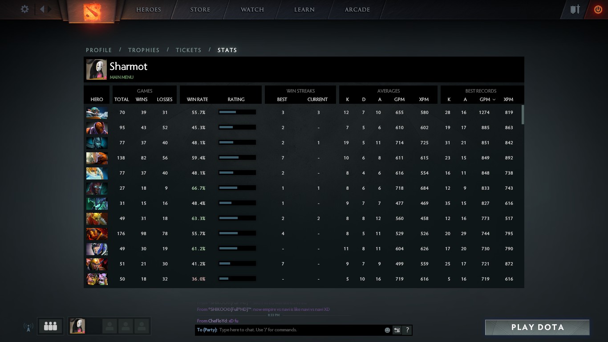608x342 pixels.
Task: Click the MAIN MENU link under Sharmot
Action: (122, 77)
